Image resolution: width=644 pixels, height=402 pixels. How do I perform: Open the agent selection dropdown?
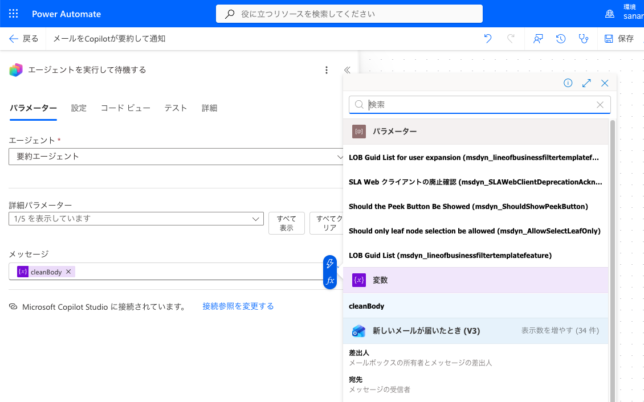(176, 157)
